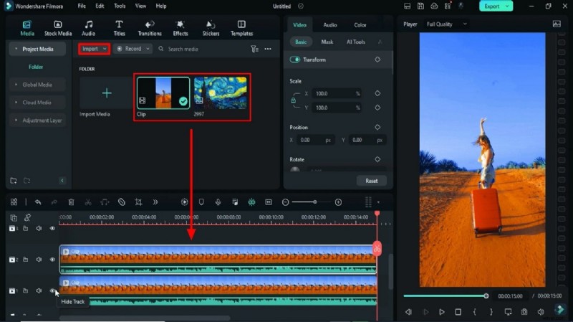Image resolution: width=573 pixels, height=322 pixels.
Task: Mute track 2 audio
Action: pos(39,260)
